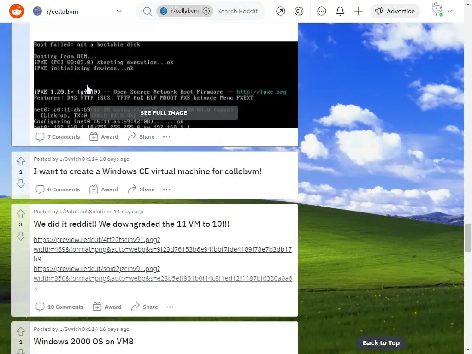Upvote the Windows 2000 OS on VM8 post
This screenshot has width=472, height=354.
(x=20, y=331)
